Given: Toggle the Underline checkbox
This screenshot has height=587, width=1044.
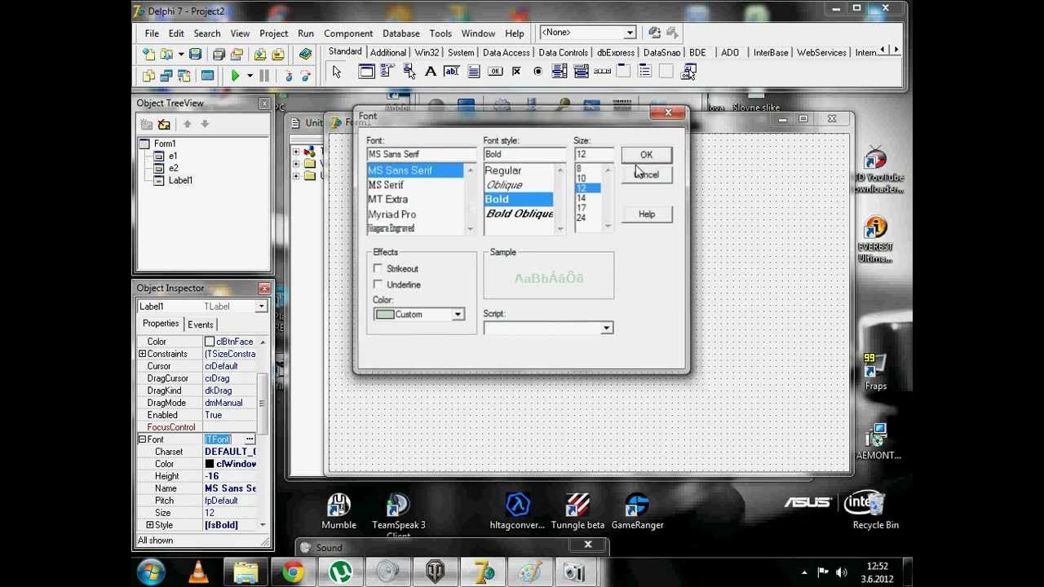Looking at the screenshot, I should pyautogui.click(x=378, y=284).
